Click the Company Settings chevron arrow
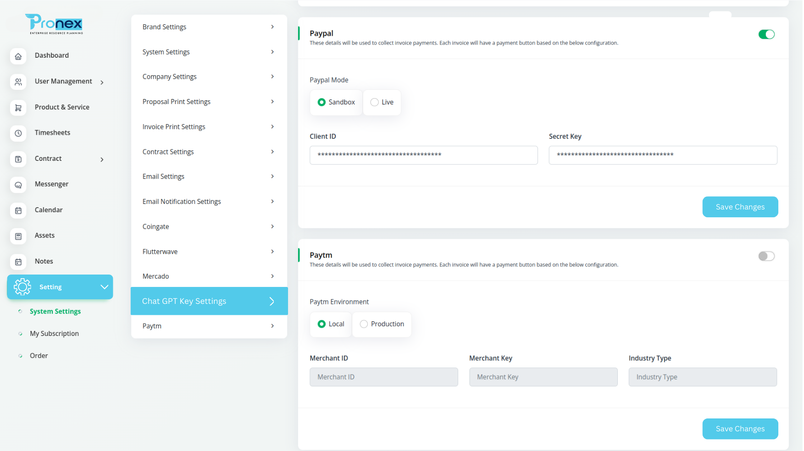Screen dimensions: 804x451 click(272, 77)
